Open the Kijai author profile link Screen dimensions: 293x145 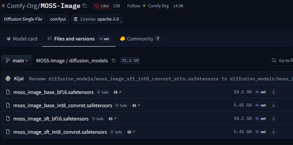coord(19,79)
